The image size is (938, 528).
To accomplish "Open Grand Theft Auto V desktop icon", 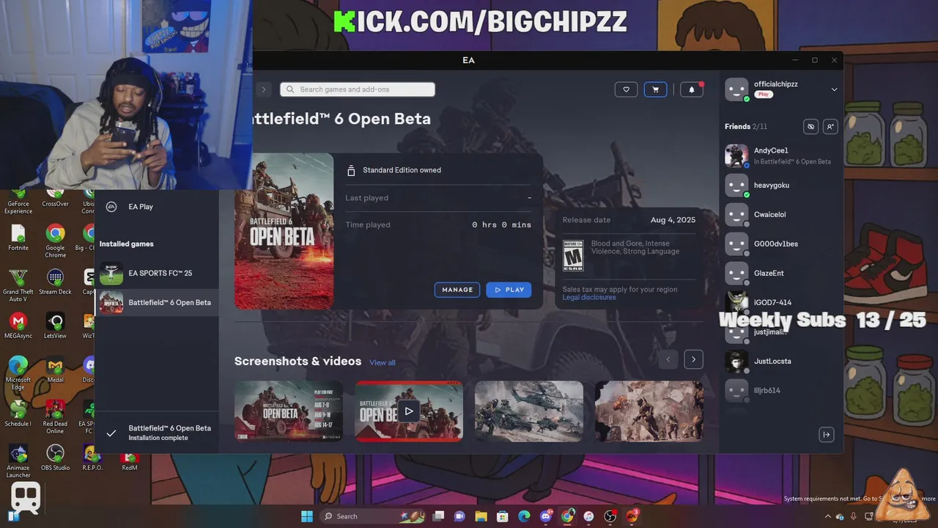I will [18, 285].
